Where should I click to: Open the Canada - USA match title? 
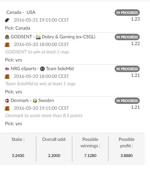point(21,12)
